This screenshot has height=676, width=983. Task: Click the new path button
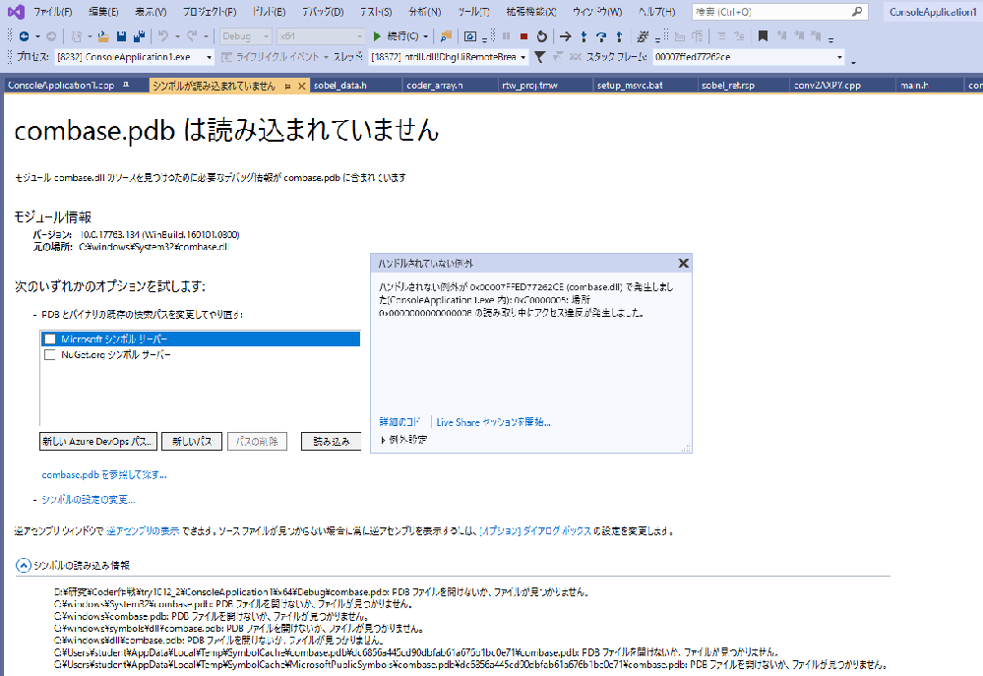click(x=192, y=442)
